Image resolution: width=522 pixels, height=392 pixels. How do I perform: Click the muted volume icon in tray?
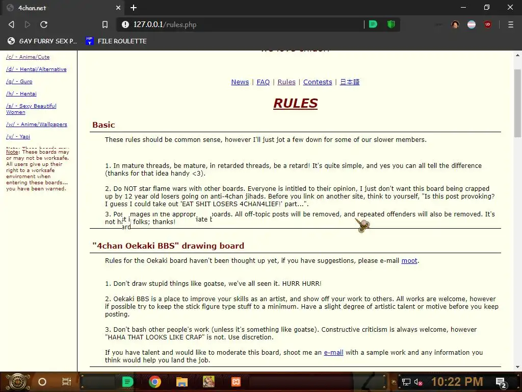418,382
